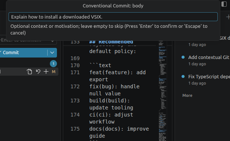230x141 pixels.
Task: Click the blue dot beside 'Fix TypeScript depe'
Action: coord(183,76)
